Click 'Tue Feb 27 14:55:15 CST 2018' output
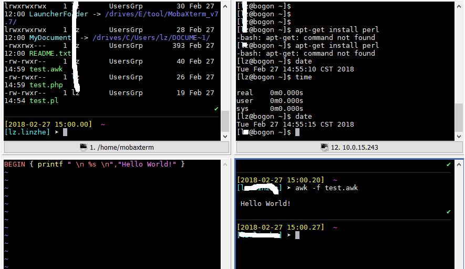Viewport: 465px width, 269px height. (295, 125)
